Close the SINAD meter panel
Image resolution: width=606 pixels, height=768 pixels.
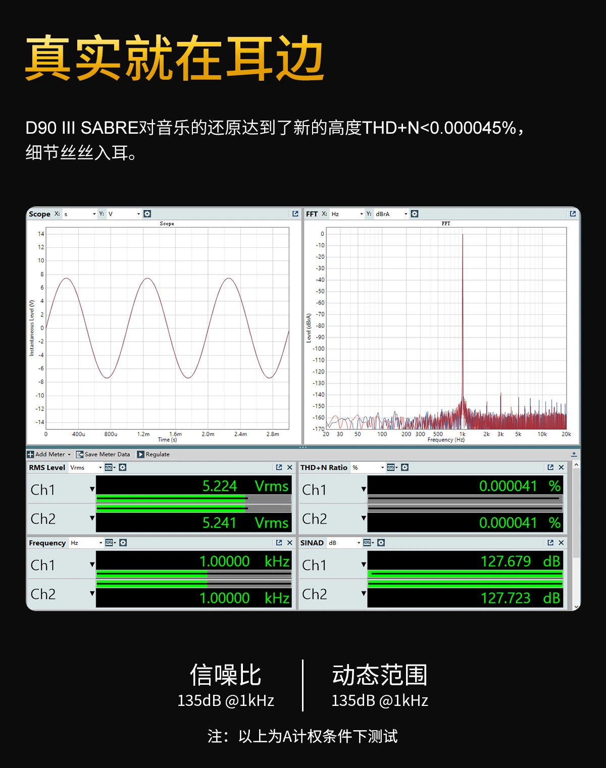click(561, 543)
